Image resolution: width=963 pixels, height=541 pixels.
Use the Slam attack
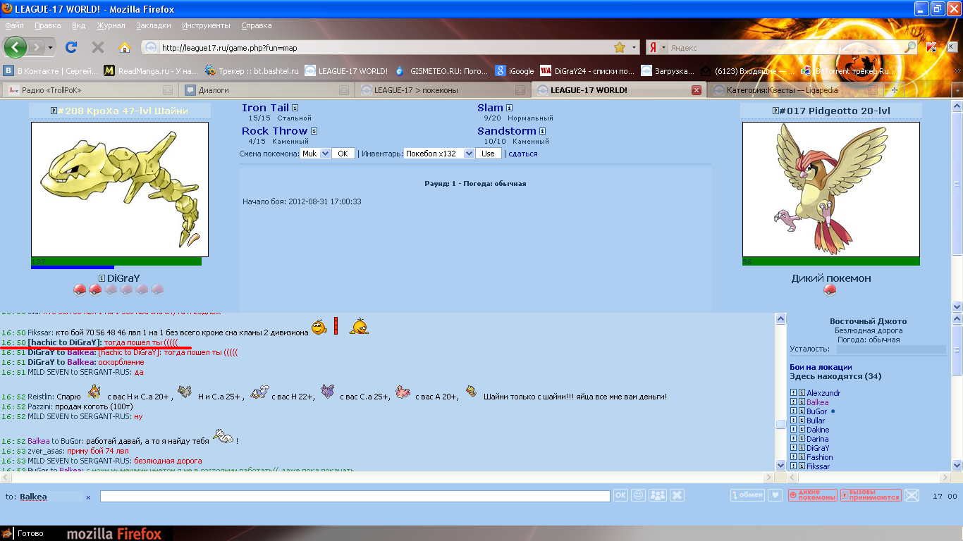tap(490, 108)
